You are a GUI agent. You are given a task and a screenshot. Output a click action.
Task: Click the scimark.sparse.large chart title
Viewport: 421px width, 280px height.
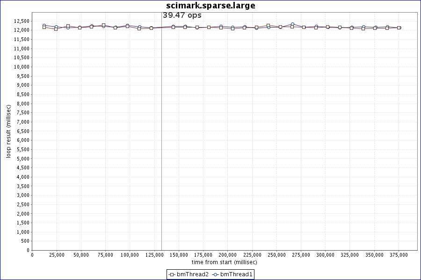click(210, 6)
